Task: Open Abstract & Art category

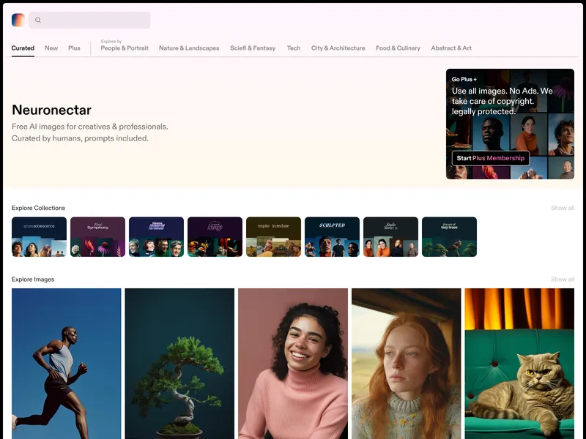Action: pos(451,48)
